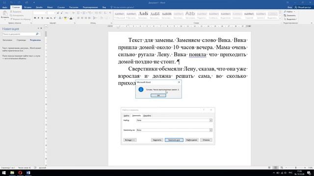Open the Макет ribbon tab

(x=50, y=7)
